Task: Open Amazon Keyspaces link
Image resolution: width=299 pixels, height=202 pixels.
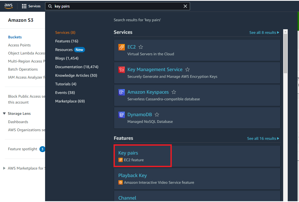Action: (148, 92)
